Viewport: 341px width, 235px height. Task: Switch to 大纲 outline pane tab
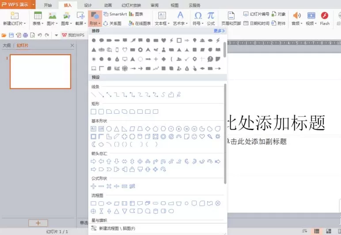pyautogui.click(x=7, y=45)
